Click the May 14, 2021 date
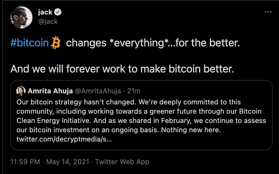The height and width of the screenshot is (174, 279). [x=67, y=162]
